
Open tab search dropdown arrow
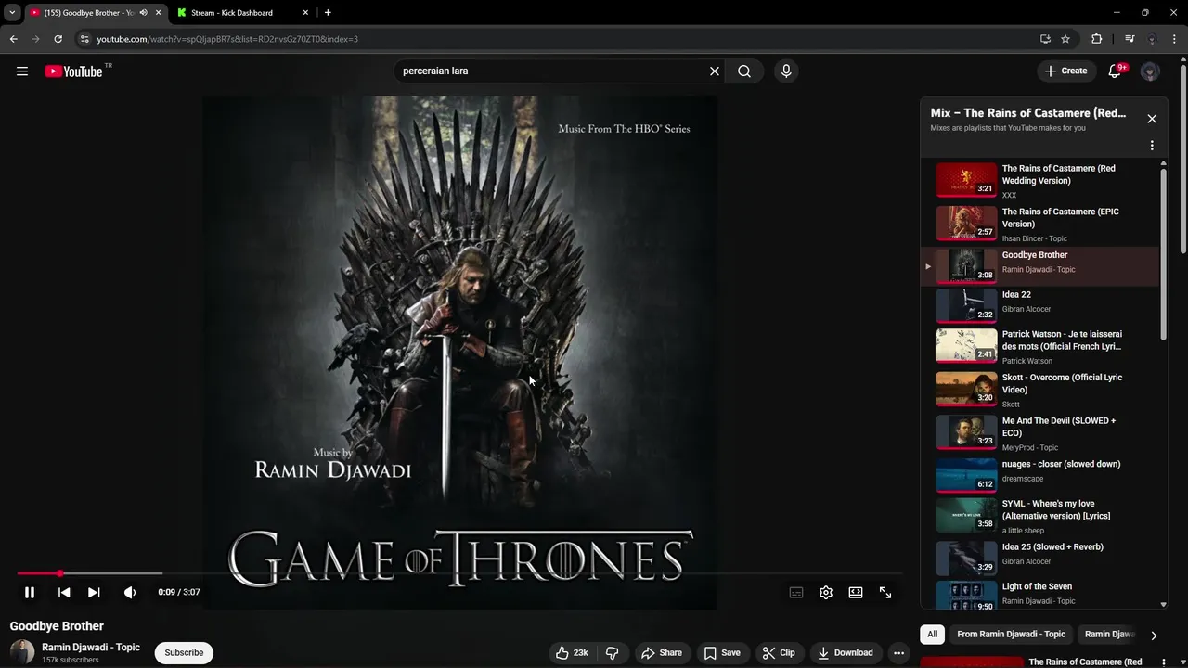pyautogui.click(x=12, y=13)
